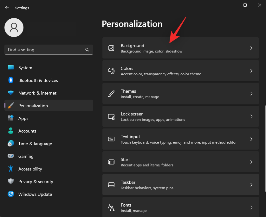Click the Bluetooth & devices sidebar icon
This screenshot has width=266, height=217.
pyautogui.click(x=10, y=80)
